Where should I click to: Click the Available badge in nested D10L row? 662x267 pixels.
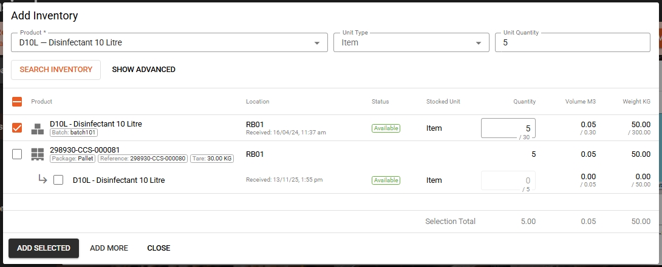[x=386, y=180]
